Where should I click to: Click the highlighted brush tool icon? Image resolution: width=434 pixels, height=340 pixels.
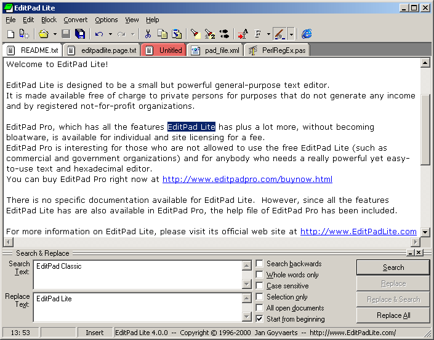pyautogui.click(x=279, y=34)
